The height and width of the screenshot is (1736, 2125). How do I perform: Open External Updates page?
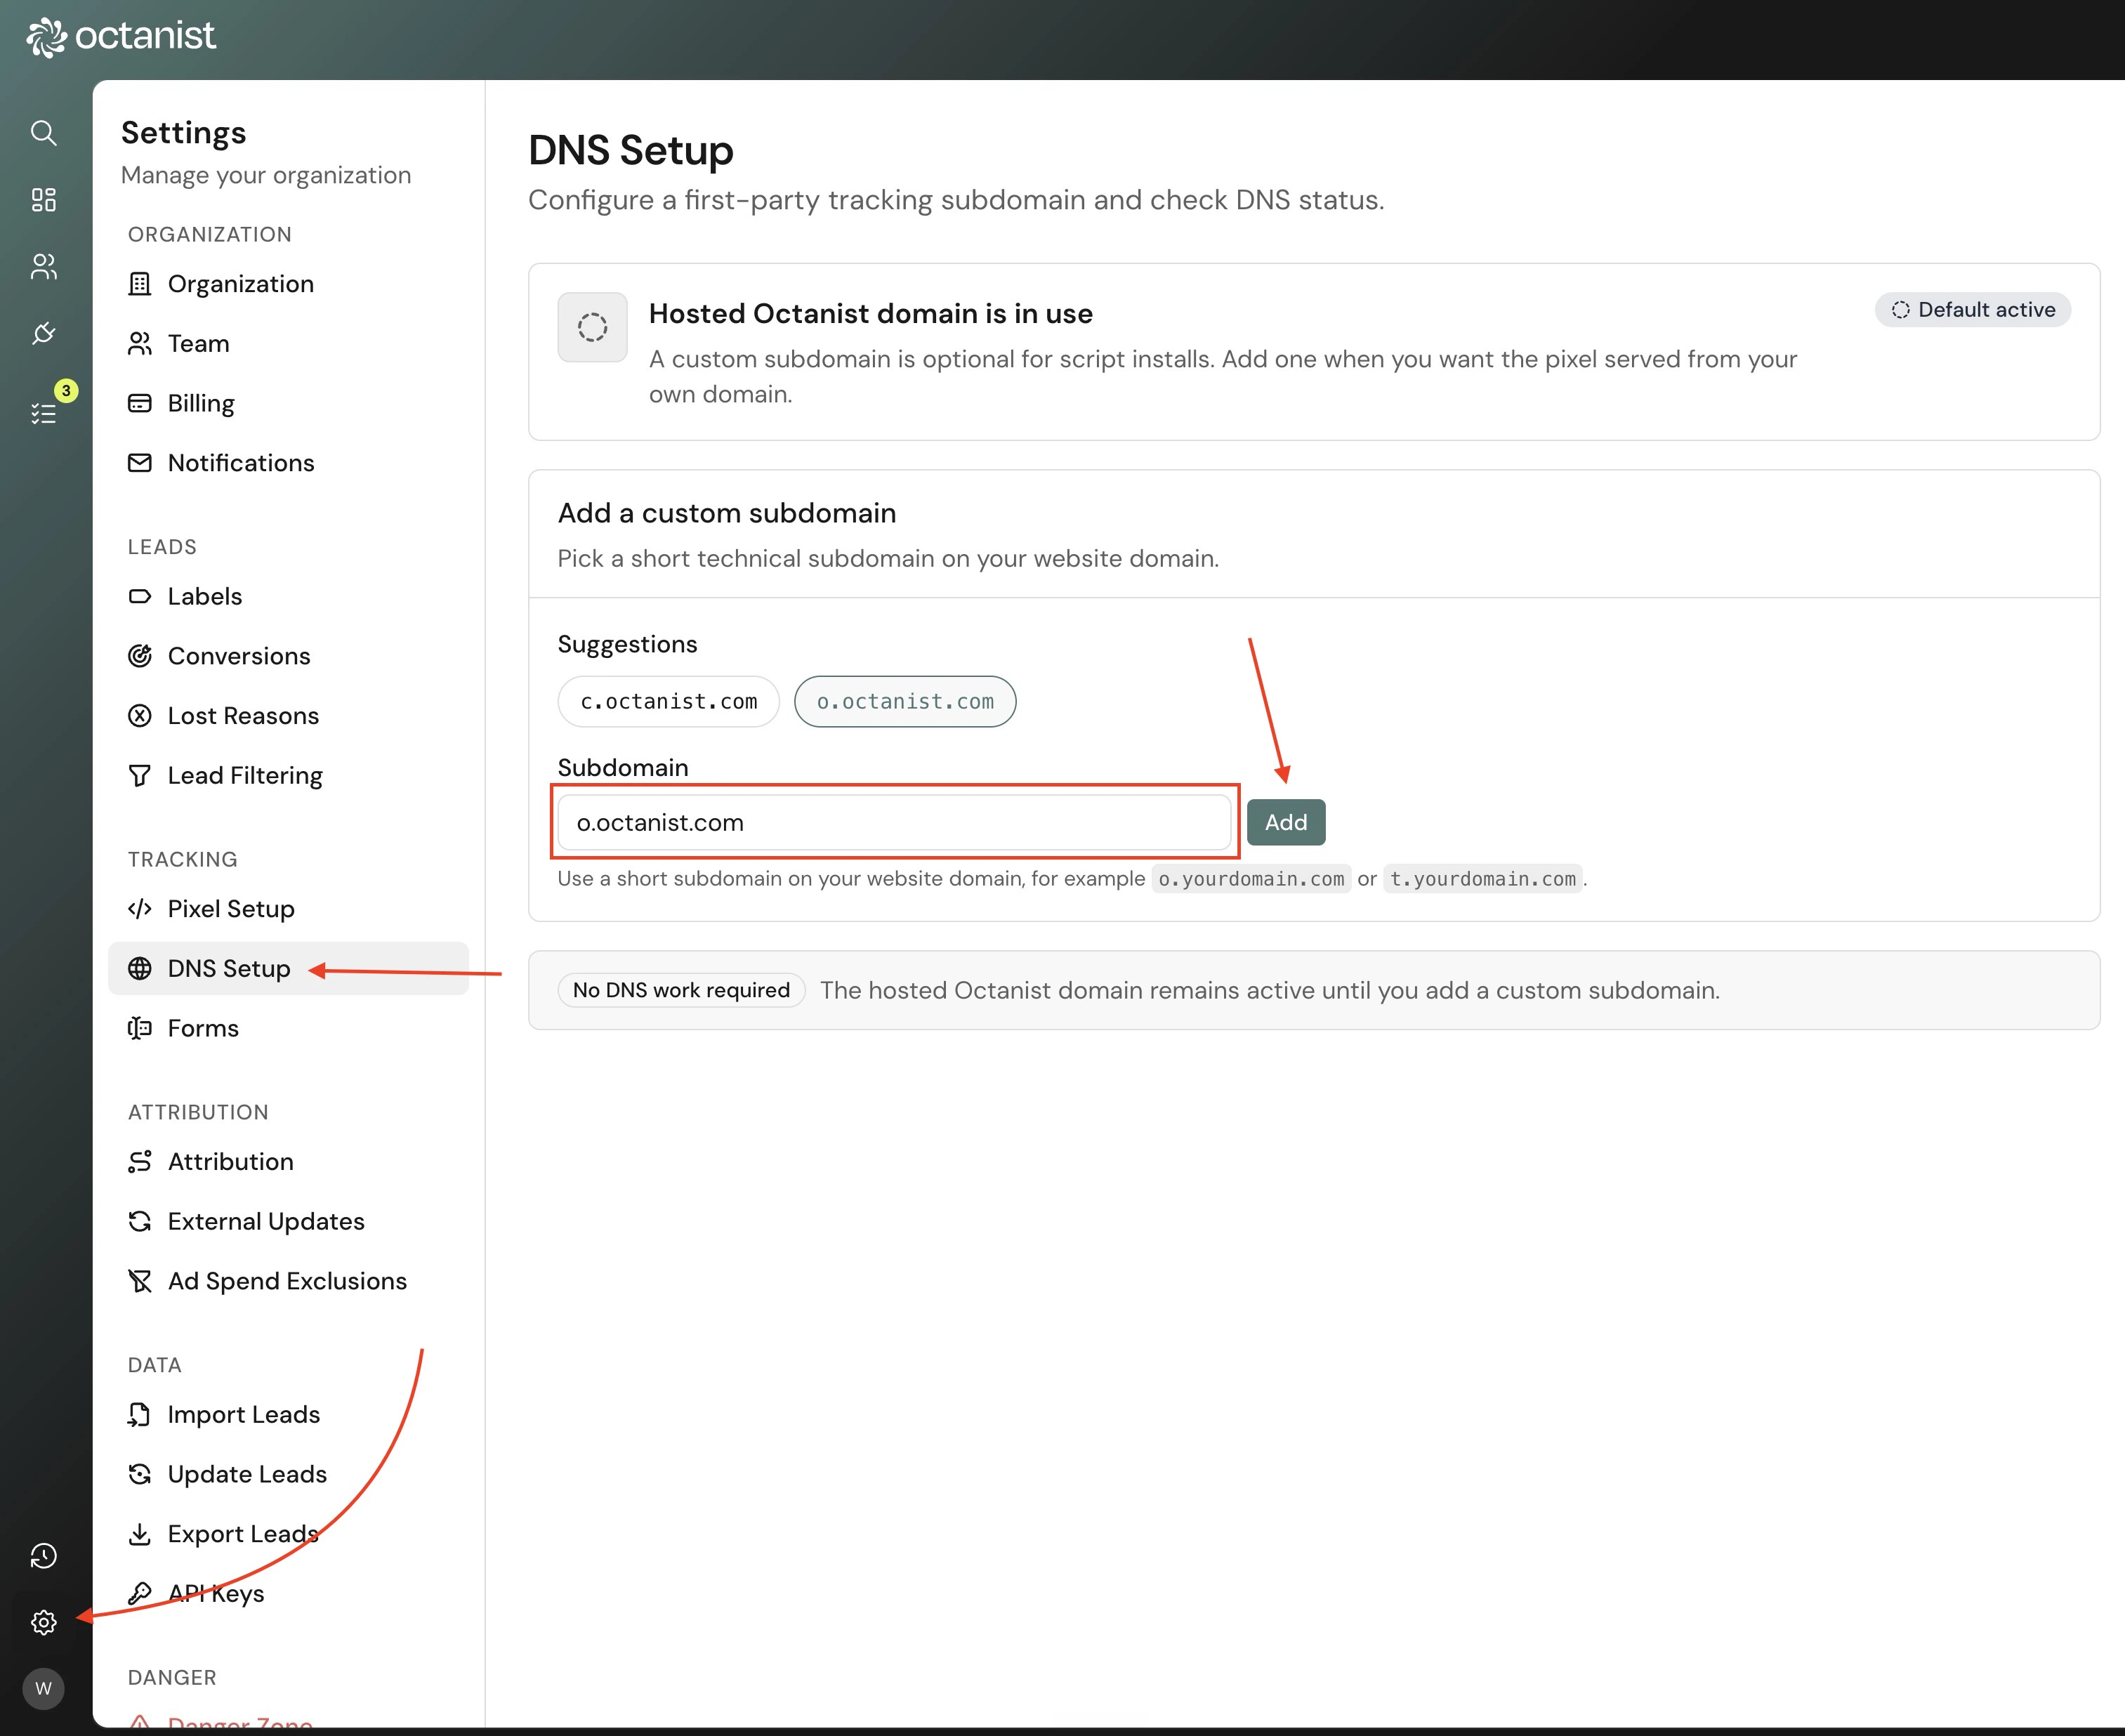pyautogui.click(x=288, y=1221)
